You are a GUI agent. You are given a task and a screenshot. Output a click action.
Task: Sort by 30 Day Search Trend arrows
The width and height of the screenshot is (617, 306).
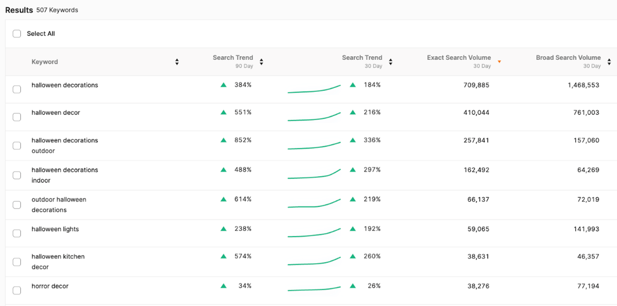tap(390, 62)
